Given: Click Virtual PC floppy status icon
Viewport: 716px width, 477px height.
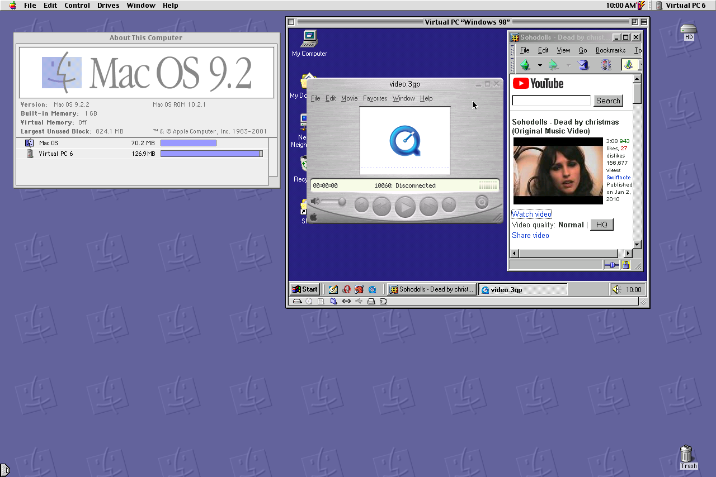Looking at the screenshot, I should 321,301.
